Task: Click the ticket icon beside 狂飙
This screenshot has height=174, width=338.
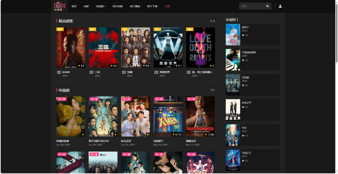Action: [124, 72]
